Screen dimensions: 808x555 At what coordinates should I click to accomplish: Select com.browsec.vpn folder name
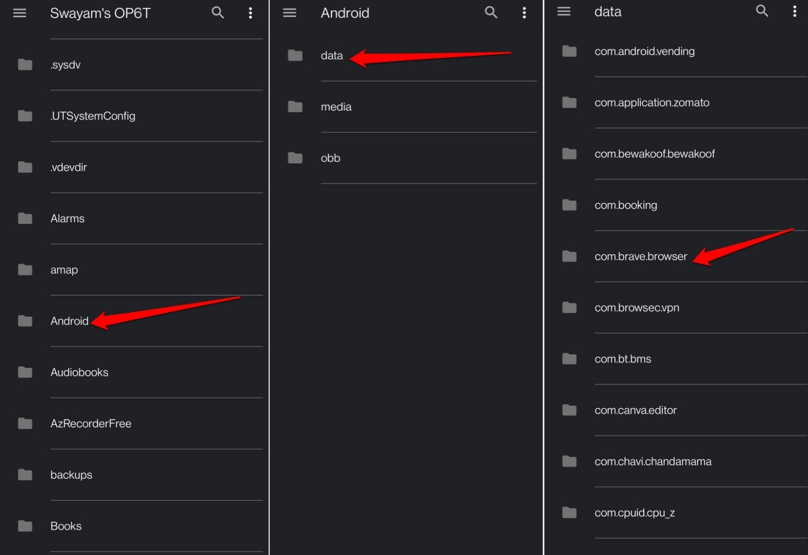click(x=637, y=308)
